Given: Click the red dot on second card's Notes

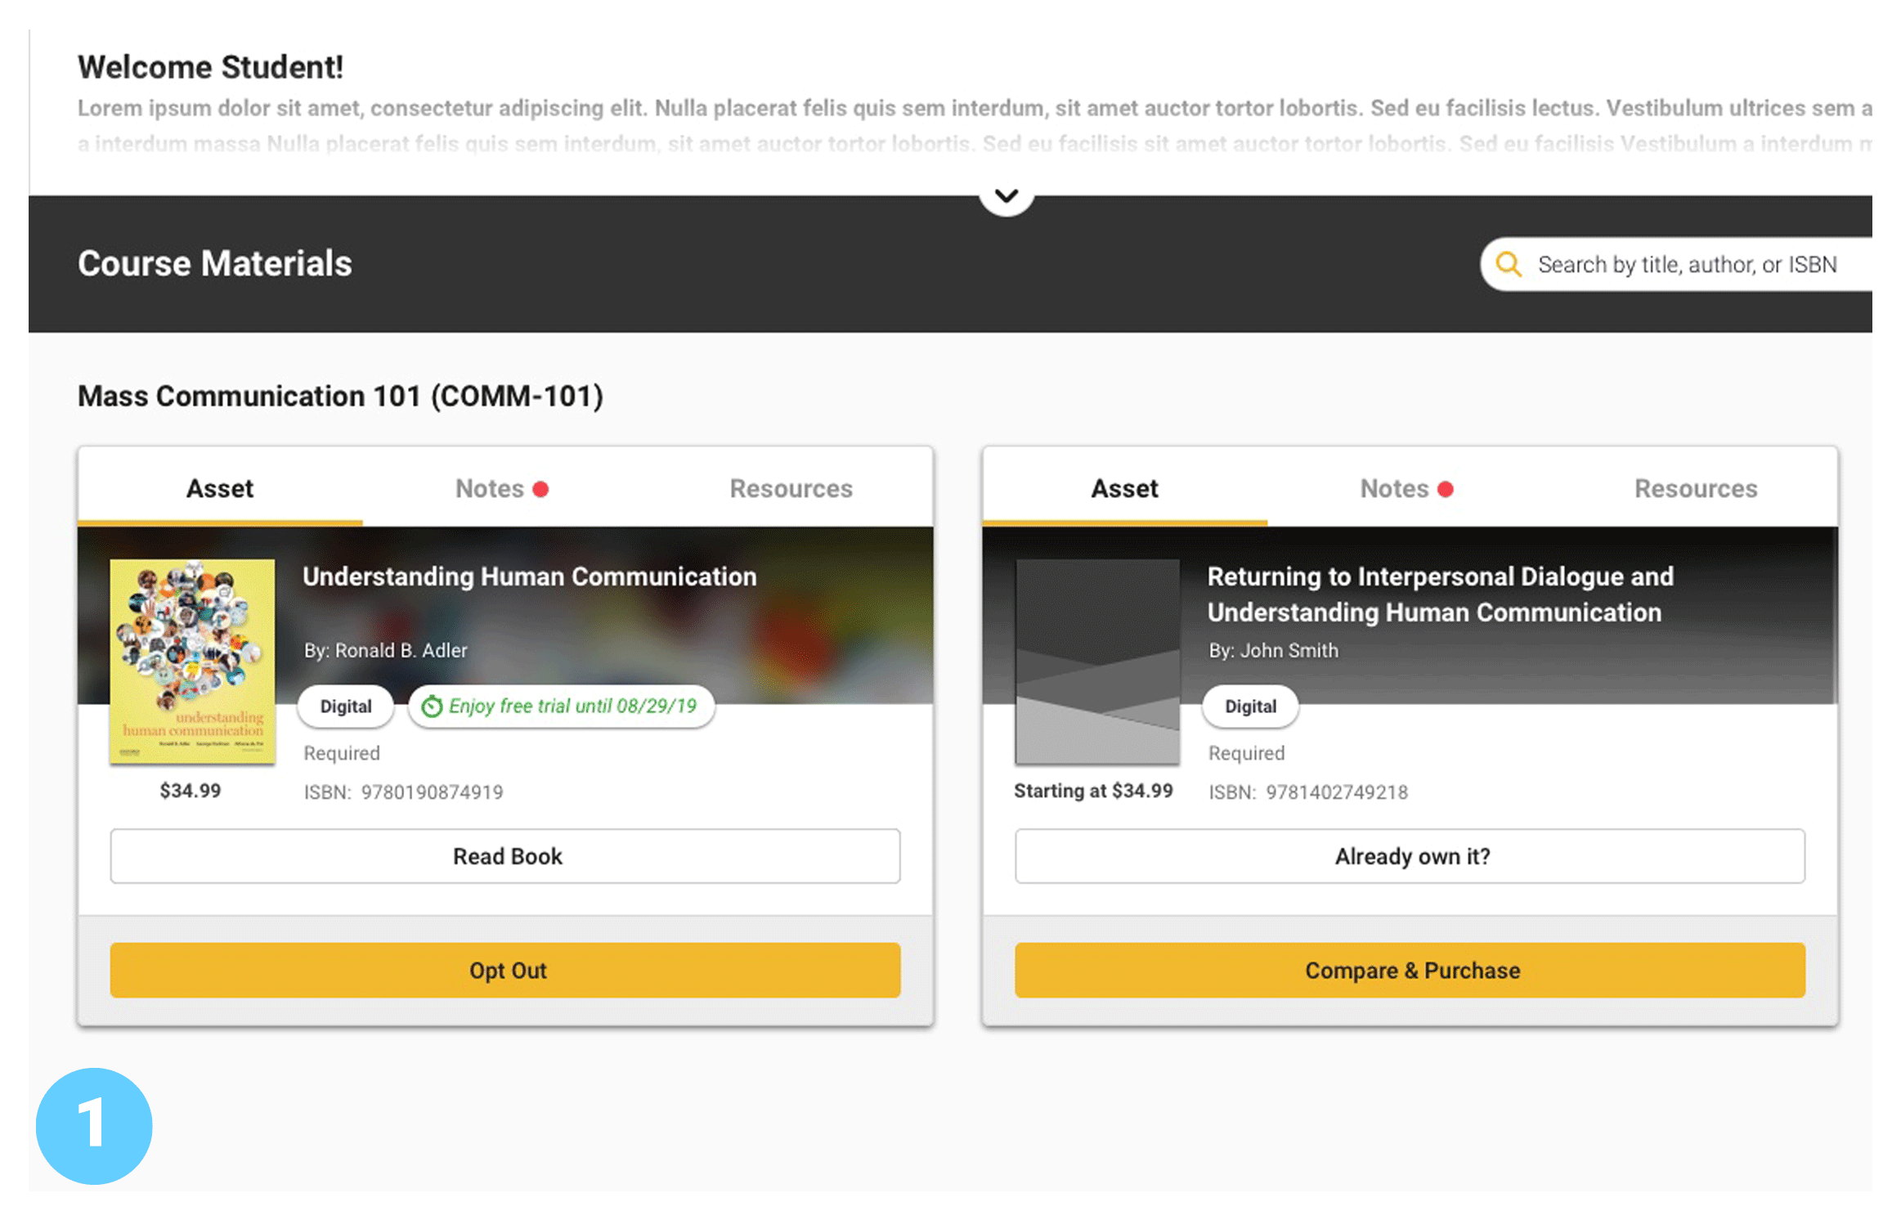Looking at the screenshot, I should (x=1445, y=489).
